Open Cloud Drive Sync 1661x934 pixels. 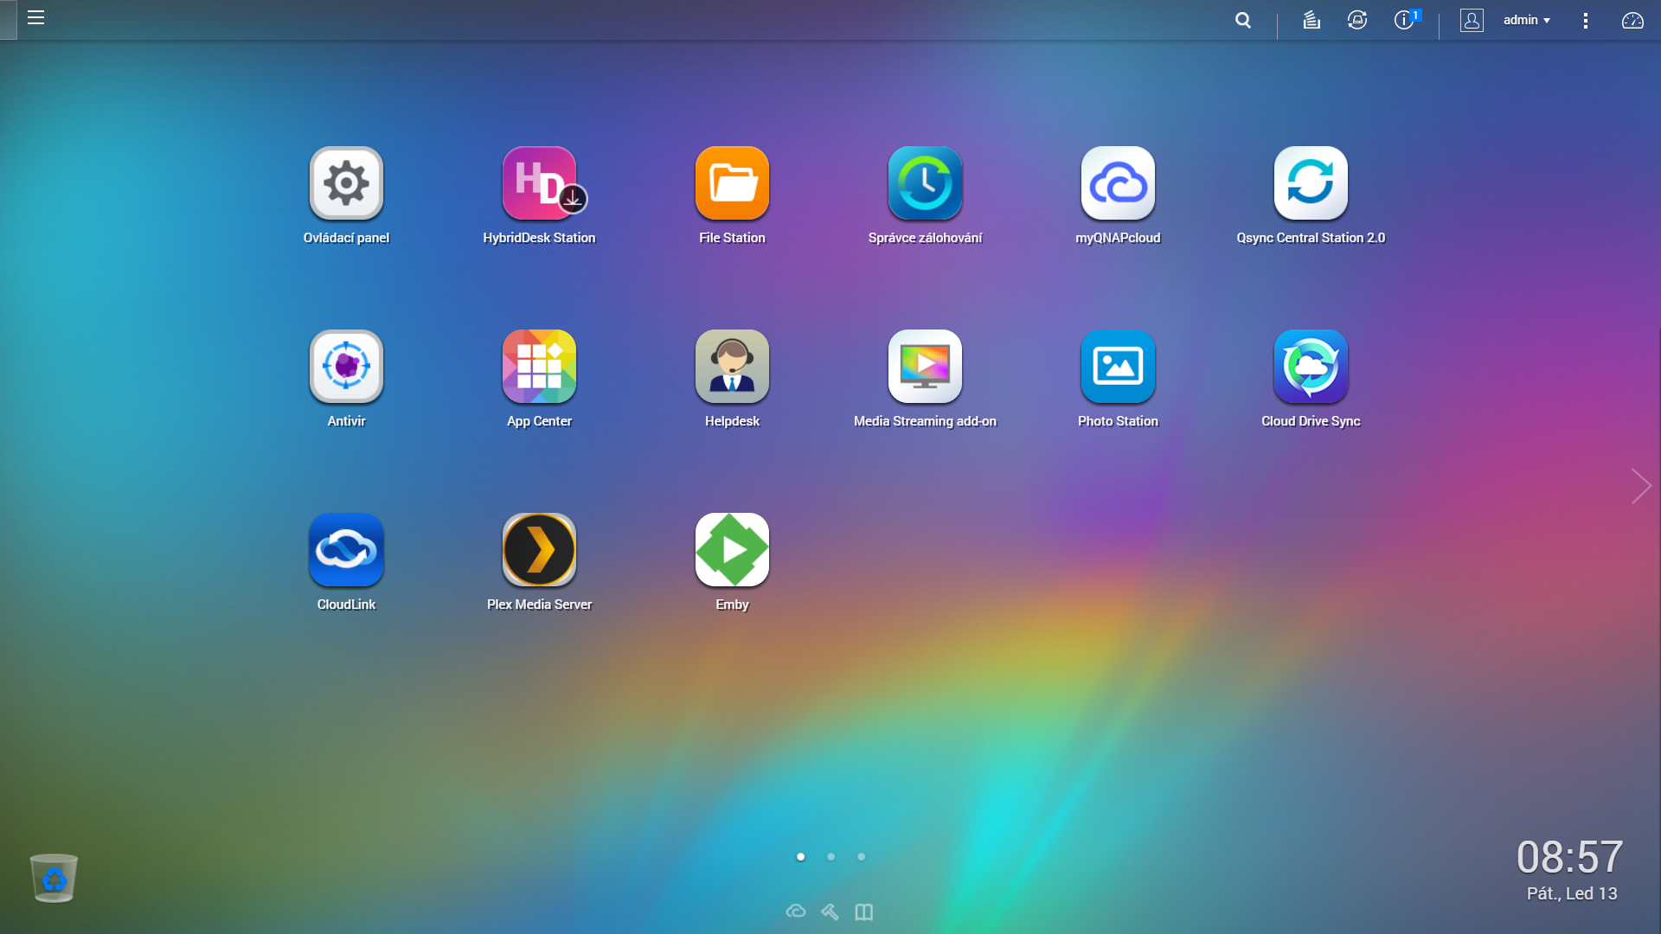(x=1311, y=367)
